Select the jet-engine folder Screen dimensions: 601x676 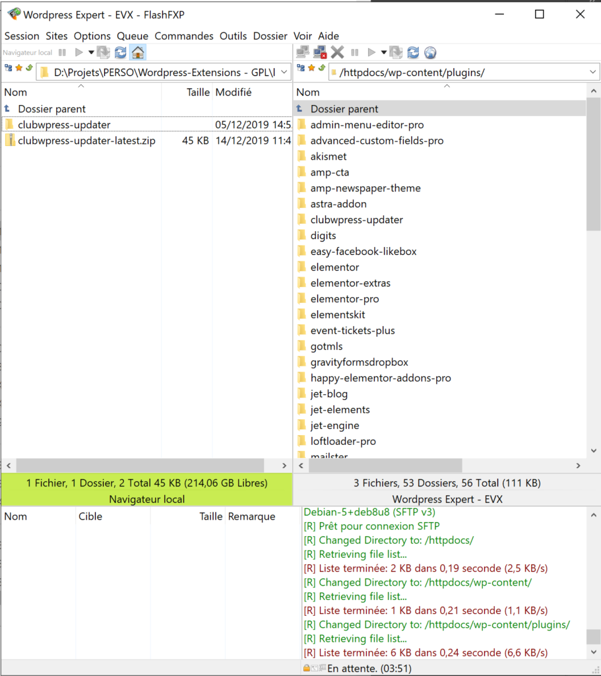point(440,425)
